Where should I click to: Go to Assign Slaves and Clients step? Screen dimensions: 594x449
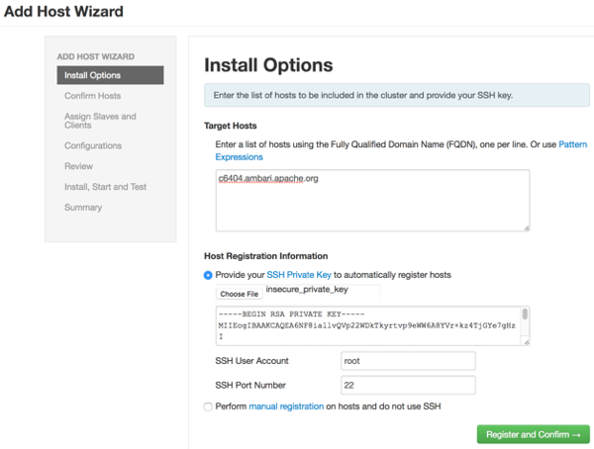click(x=100, y=121)
